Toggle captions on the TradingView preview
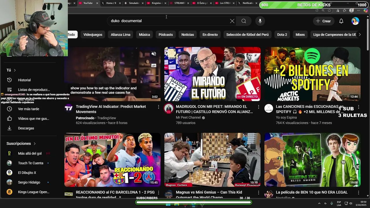Viewport: 370px width, 208px height. click(154, 66)
